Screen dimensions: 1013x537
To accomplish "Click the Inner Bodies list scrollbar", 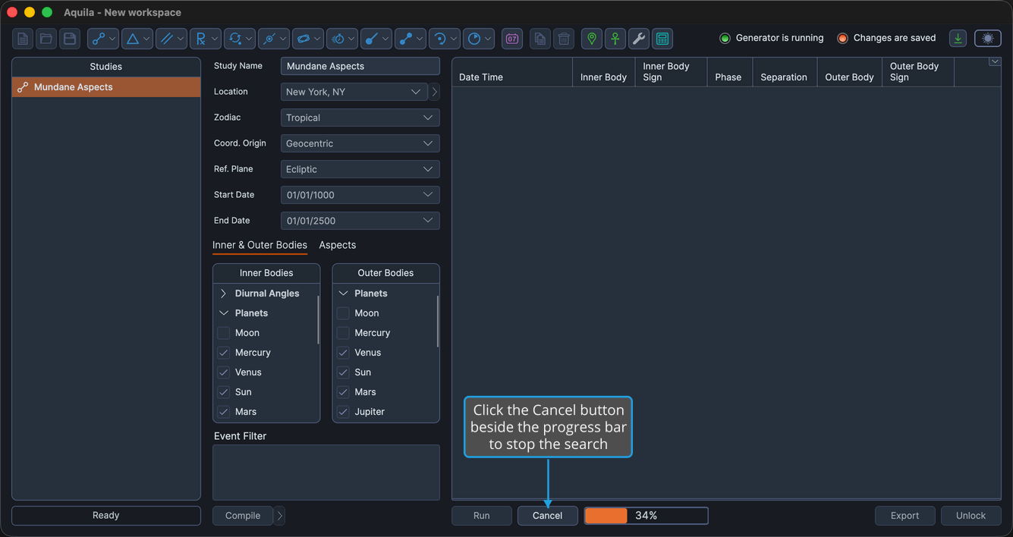I will [318, 319].
